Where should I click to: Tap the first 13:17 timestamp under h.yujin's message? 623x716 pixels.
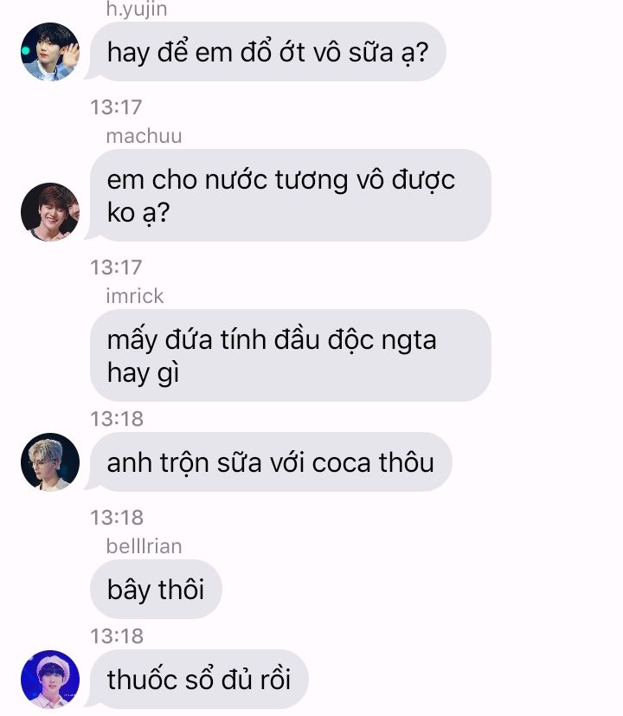116,107
